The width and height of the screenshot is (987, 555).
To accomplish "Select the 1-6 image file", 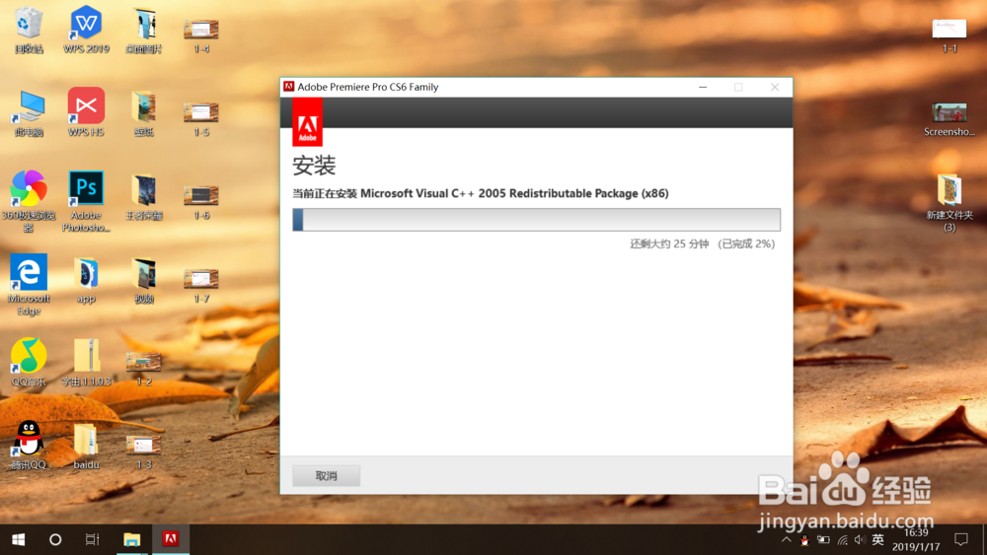I will coord(201,202).
